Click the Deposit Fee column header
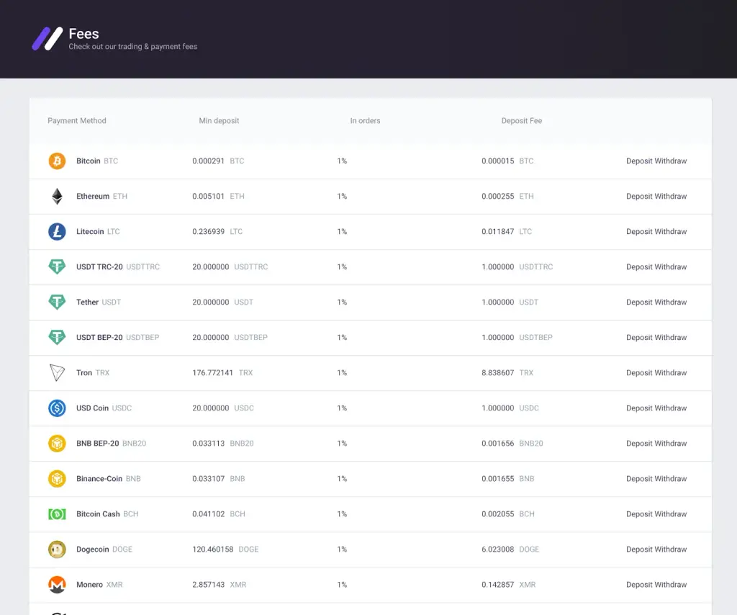 [522, 121]
